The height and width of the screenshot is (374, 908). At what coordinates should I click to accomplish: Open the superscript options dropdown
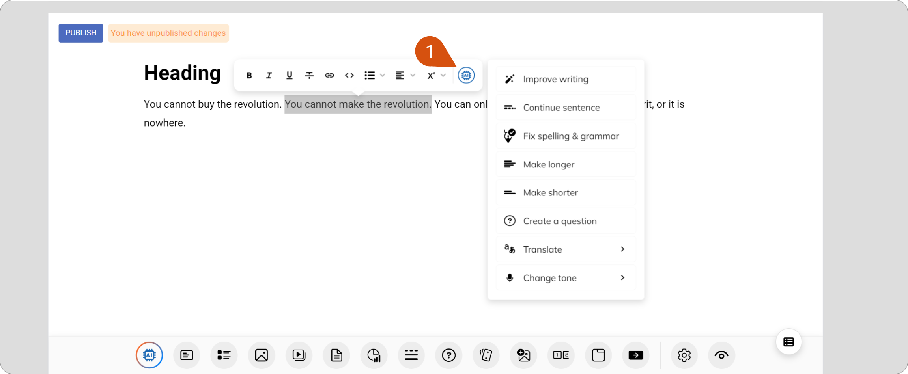point(436,75)
